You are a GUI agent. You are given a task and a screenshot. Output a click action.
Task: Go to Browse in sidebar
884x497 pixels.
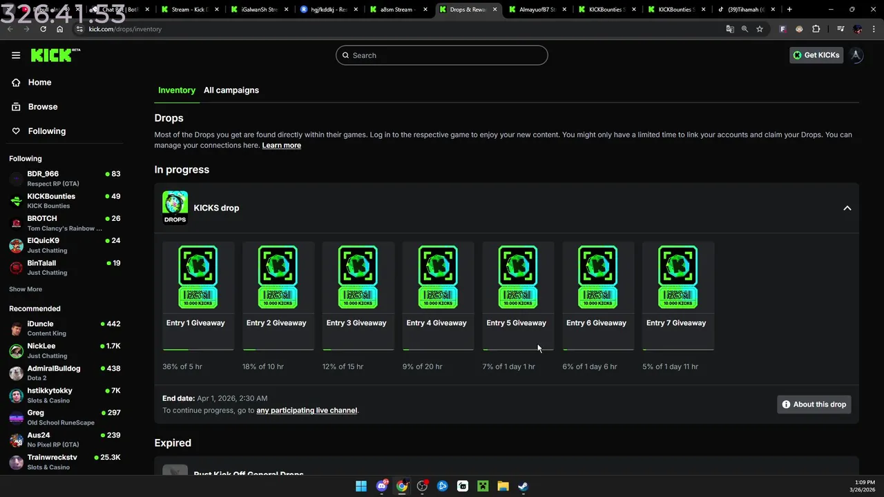coord(43,107)
